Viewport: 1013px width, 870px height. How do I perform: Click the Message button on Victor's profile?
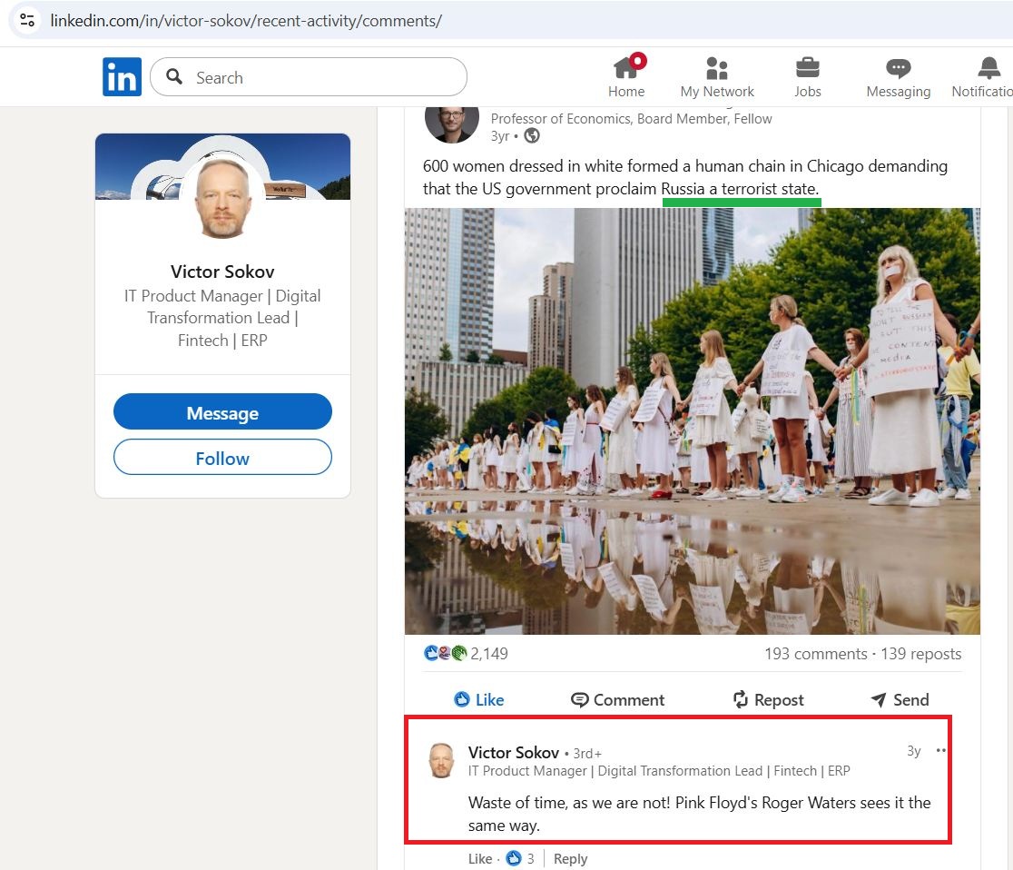coord(222,411)
